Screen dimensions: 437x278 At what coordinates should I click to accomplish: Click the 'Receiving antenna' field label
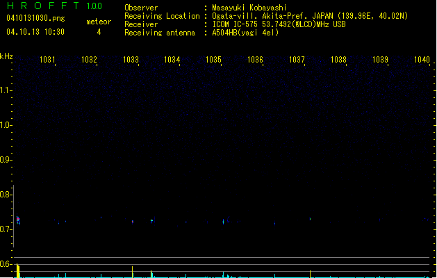(160, 33)
